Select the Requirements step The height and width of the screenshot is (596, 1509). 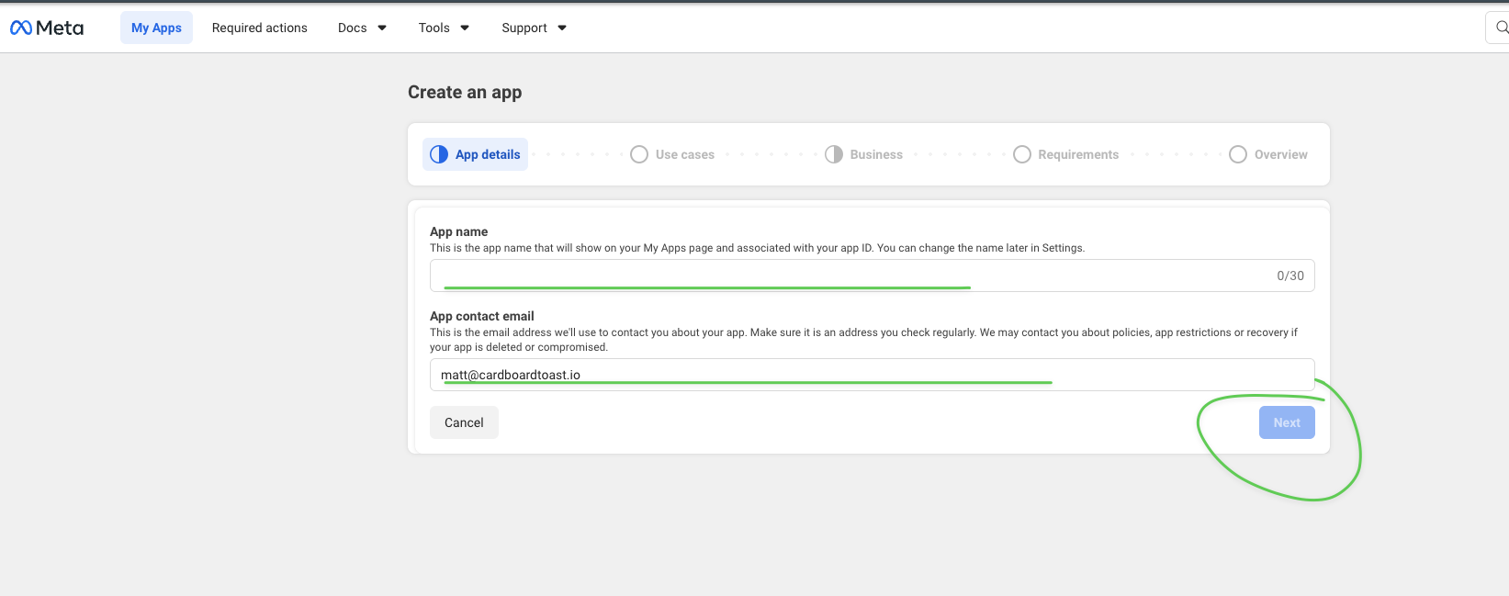pos(1065,154)
